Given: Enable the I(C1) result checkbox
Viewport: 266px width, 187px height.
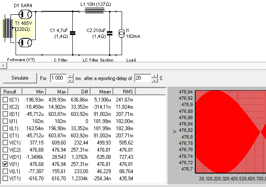Looking at the screenshot, I should click(x=5, y=99).
